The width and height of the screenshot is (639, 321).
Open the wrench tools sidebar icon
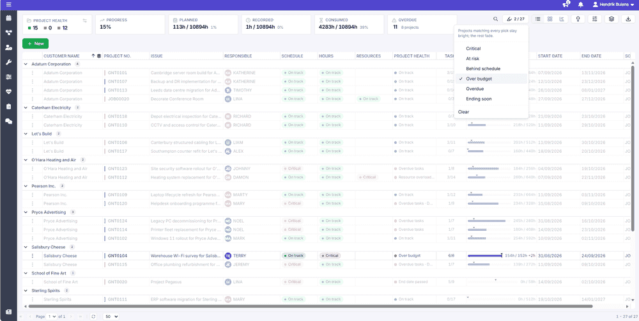click(x=8, y=62)
